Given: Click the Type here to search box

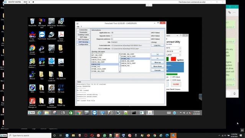Looking at the screenshot, I should pyautogui.click(x=29, y=135).
